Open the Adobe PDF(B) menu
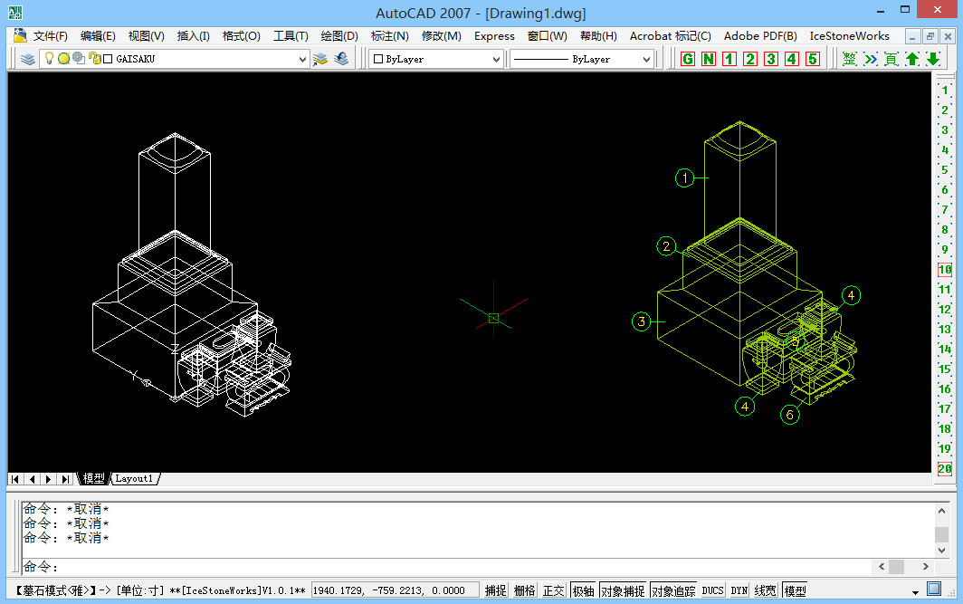The image size is (963, 604). tap(760, 36)
